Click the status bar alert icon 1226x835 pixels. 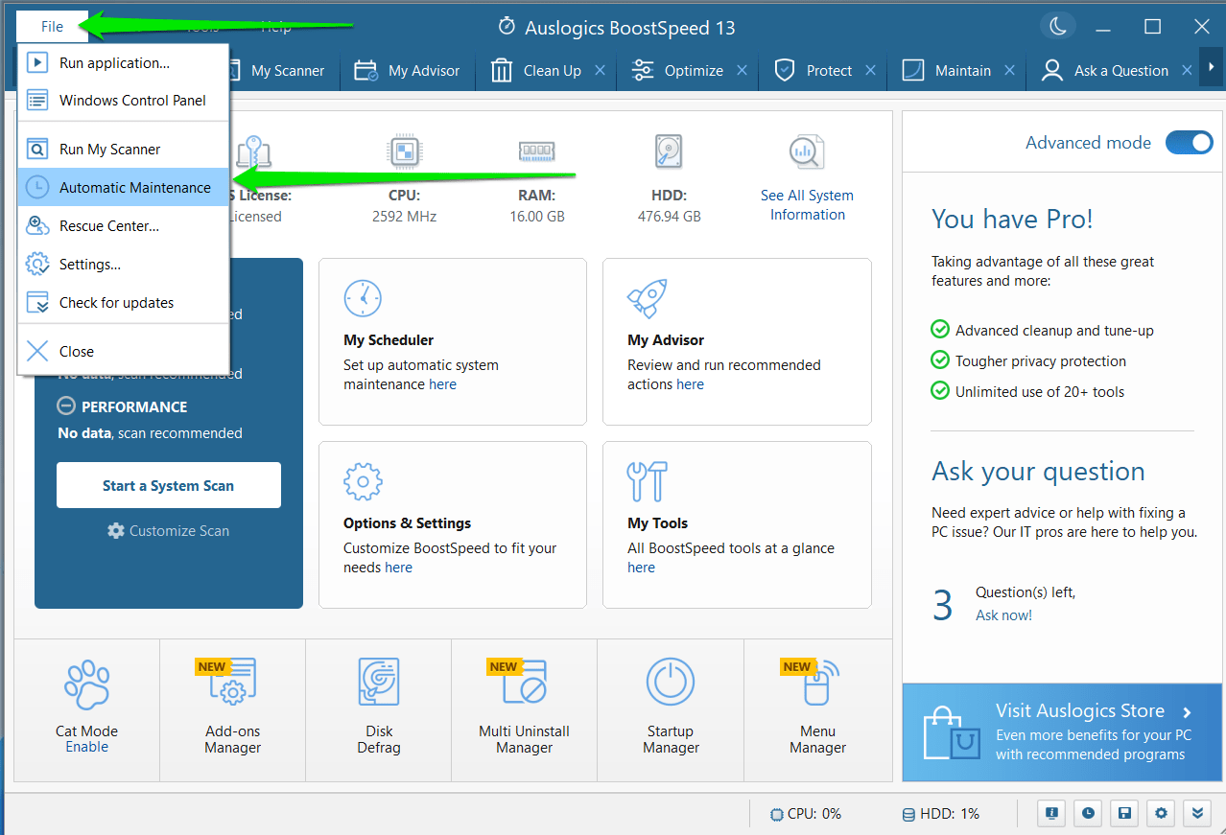[1052, 814]
